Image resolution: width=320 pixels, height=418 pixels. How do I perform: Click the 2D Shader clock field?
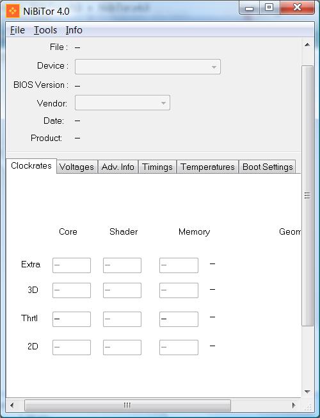coord(122,347)
